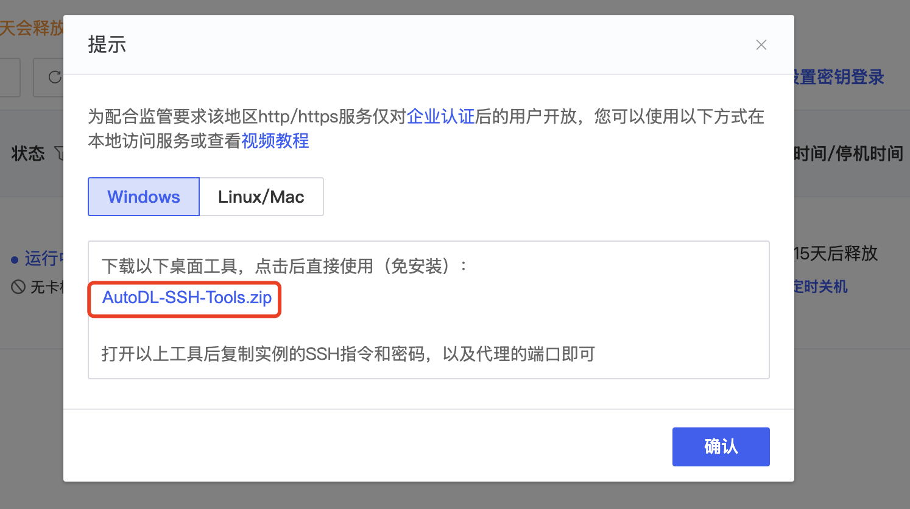Open the 企业认证 verification link

tap(440, 116)
